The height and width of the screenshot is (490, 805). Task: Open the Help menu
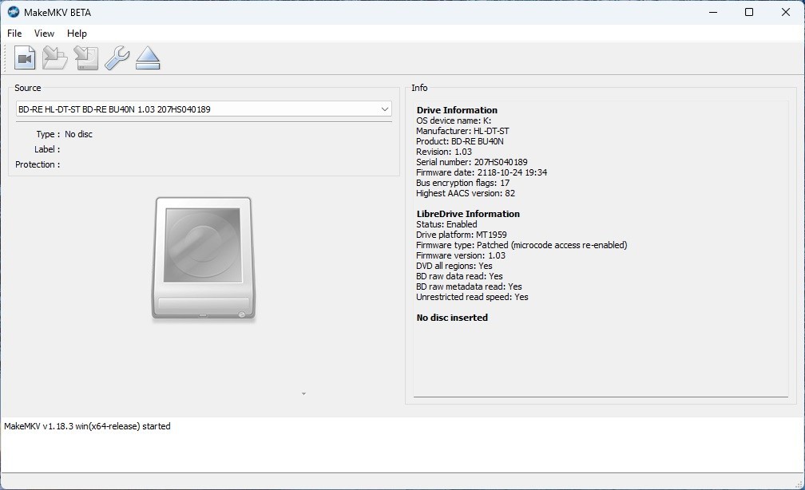pos(77,34)
